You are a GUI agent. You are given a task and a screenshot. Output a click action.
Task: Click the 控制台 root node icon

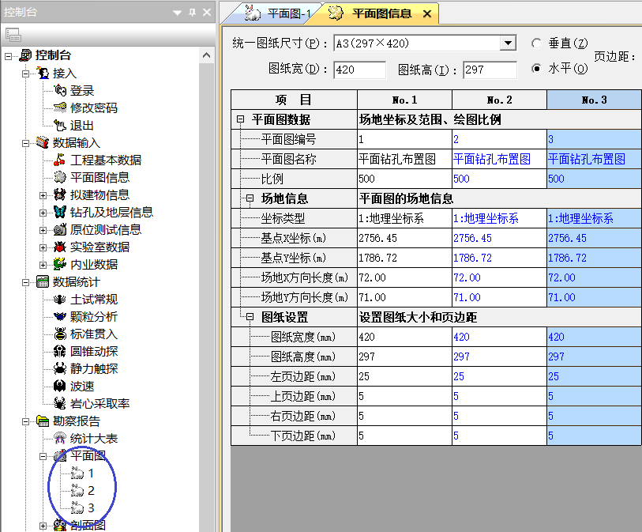25,55
